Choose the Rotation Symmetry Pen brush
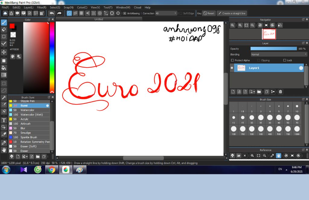Screen dimensions: 309x200 click(29, 142)
